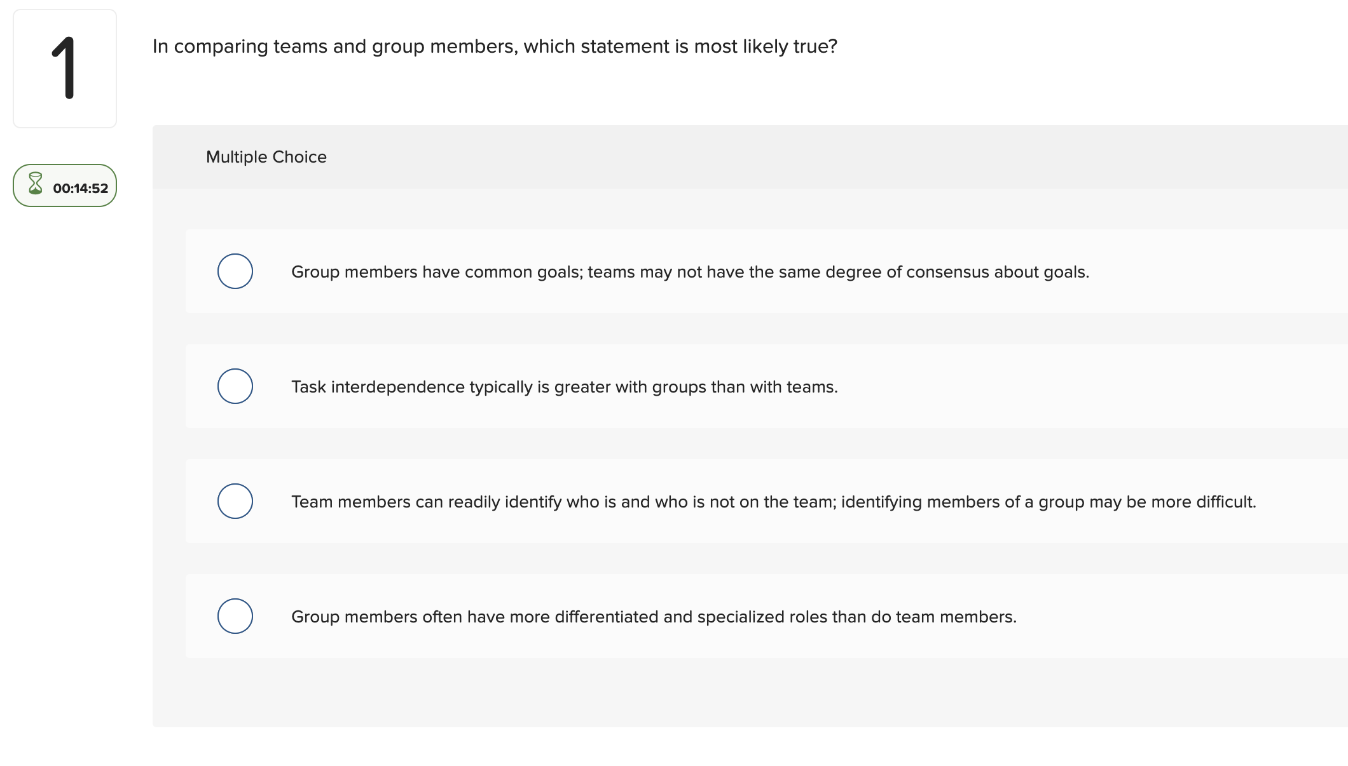Click the green countdown timer badge showing 00:14:52
1348x766 pixels.
coord(64,185)
